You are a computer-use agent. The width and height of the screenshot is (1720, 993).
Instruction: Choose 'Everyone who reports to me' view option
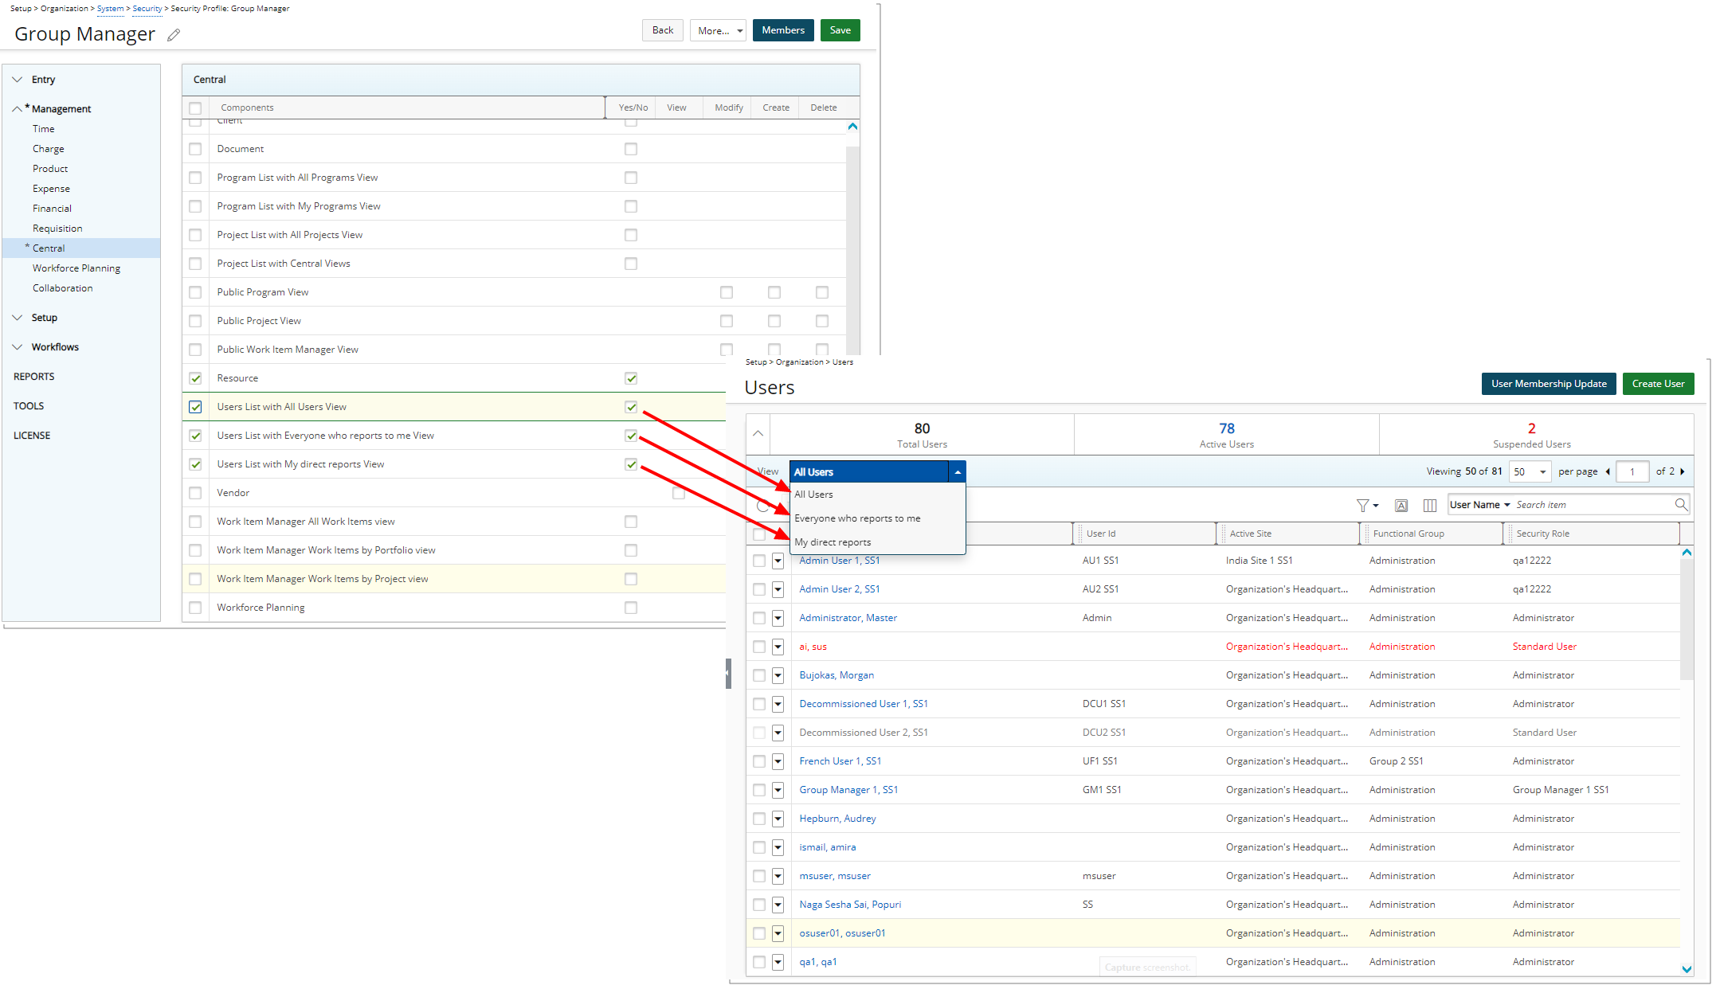pos(857,518)
